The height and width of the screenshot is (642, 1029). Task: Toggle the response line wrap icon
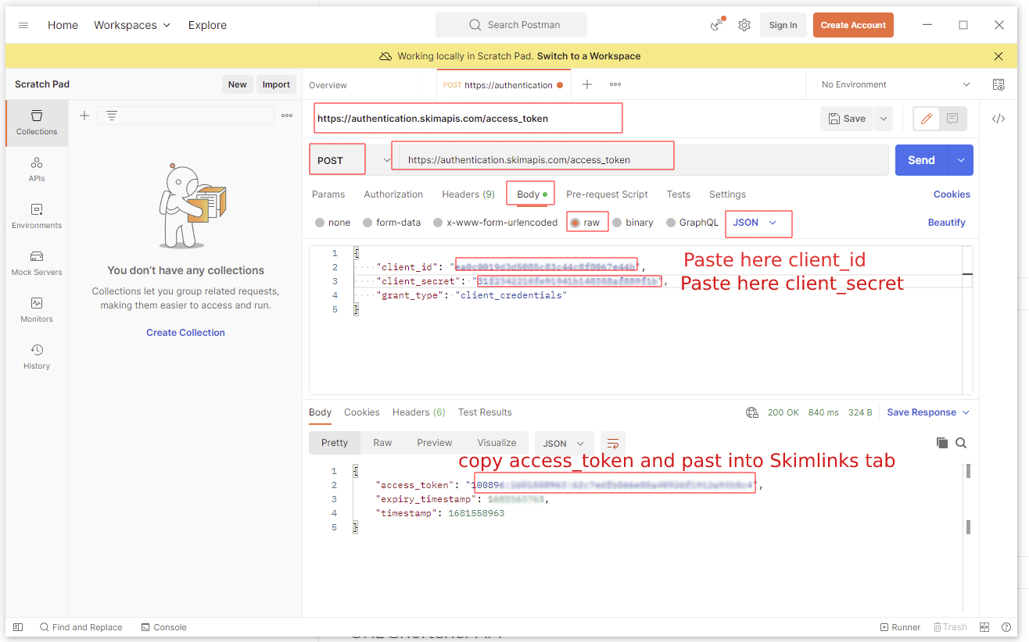613,443
